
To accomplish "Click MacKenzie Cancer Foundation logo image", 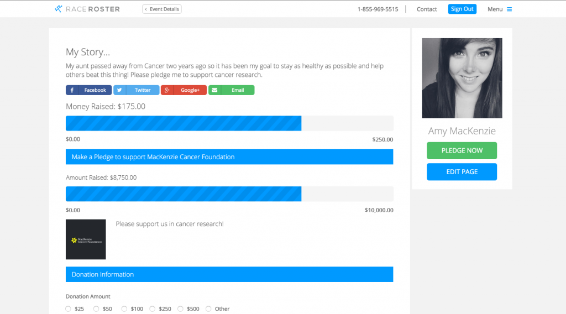I will pyautogui.click(x=86, y=239).
